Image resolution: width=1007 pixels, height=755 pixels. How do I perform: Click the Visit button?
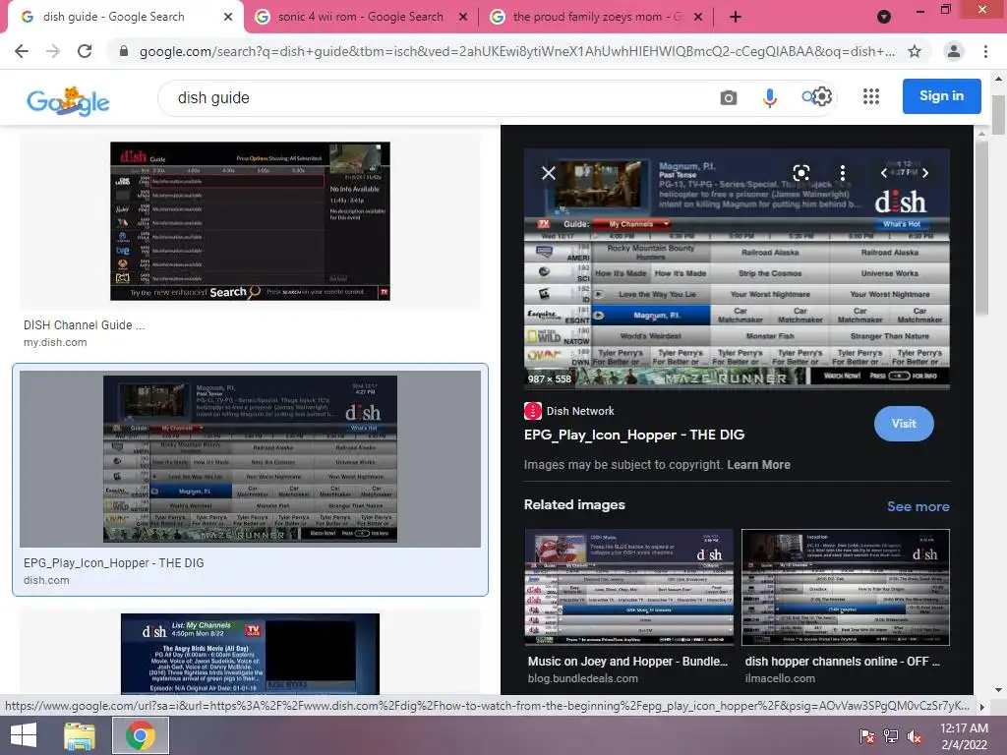pos(904,424)
